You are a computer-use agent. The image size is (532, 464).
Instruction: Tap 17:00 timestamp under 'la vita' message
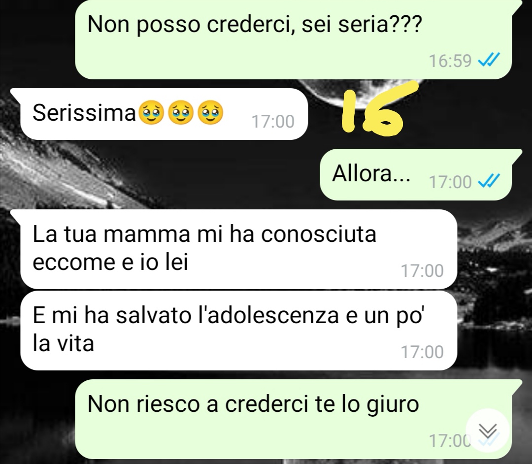(422, 352)
